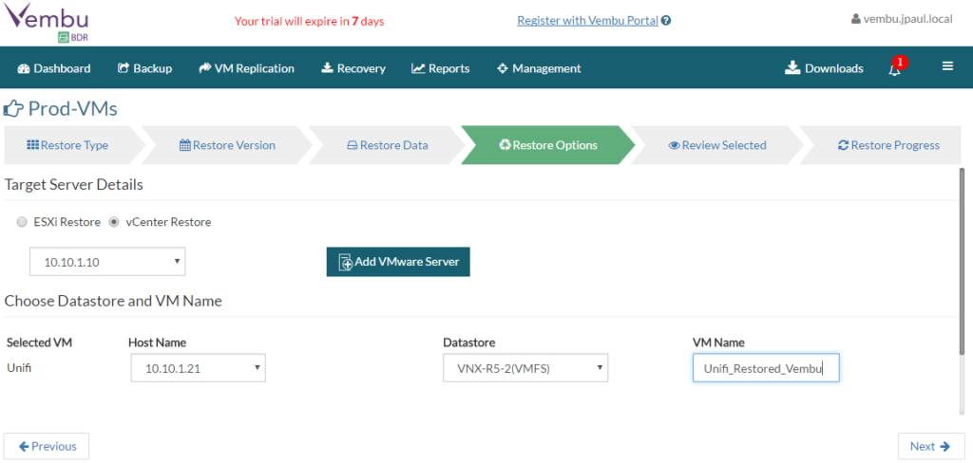This screenshot has width=973, height=463.
Task: Click the Prod-VMs page title
Action: pyautogui.click(x=72, y=109)
